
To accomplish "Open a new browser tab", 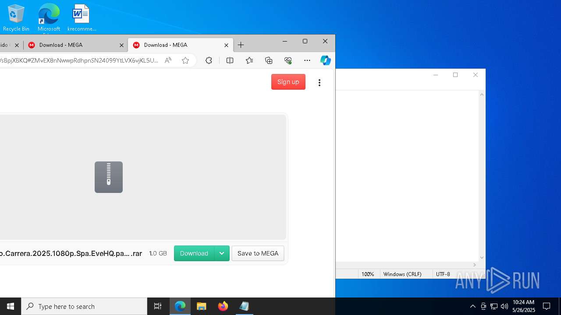I will pyautogui.click(x=241, y=45).
